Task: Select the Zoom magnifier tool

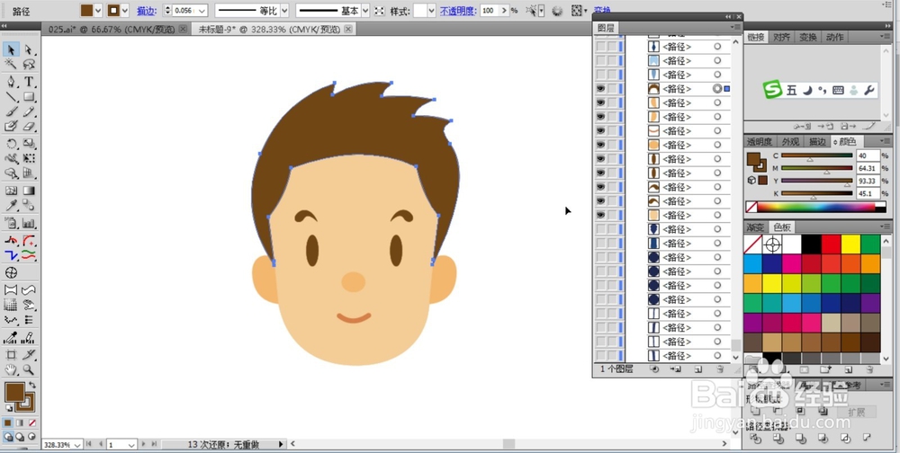Action: tap(29, 369)
